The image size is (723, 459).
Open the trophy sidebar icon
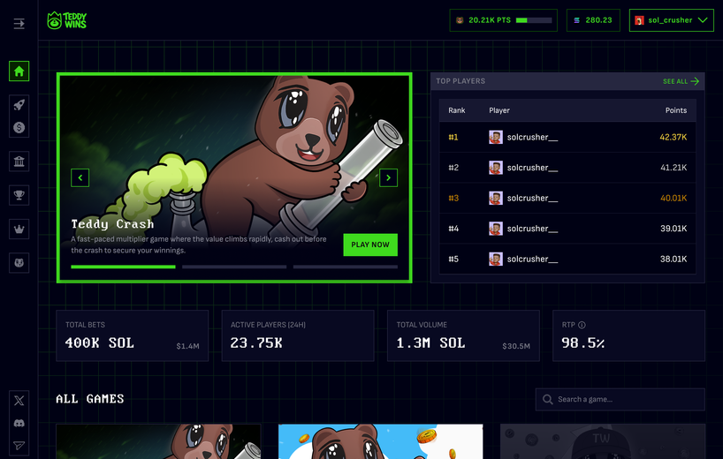[x=19, y=195]
